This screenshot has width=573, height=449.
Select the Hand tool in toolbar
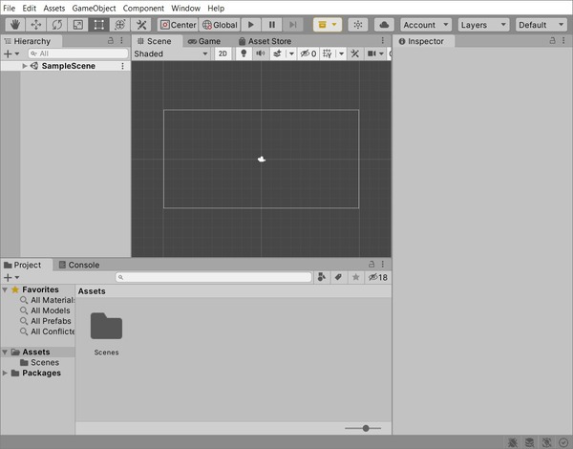click(x=15, y=25)
